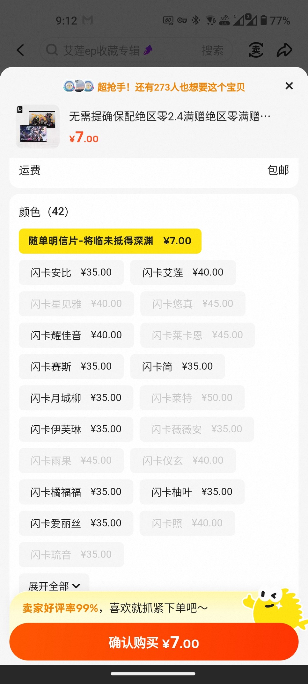Pick the 闪卡爱丽丝 ¥35.00 option

coord(76,523)
